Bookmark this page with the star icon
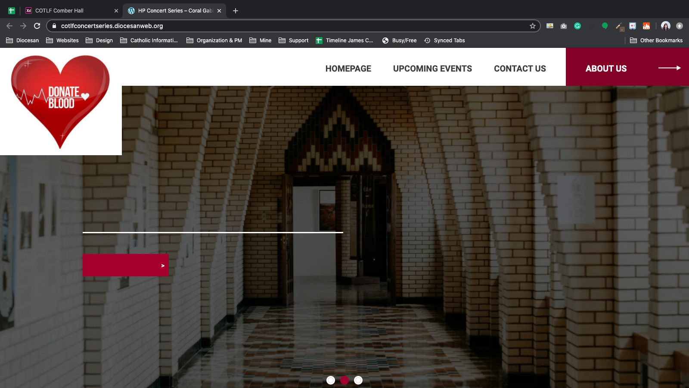Image resolution: width=689 pixels, height=388 pixels. (533, 26)
